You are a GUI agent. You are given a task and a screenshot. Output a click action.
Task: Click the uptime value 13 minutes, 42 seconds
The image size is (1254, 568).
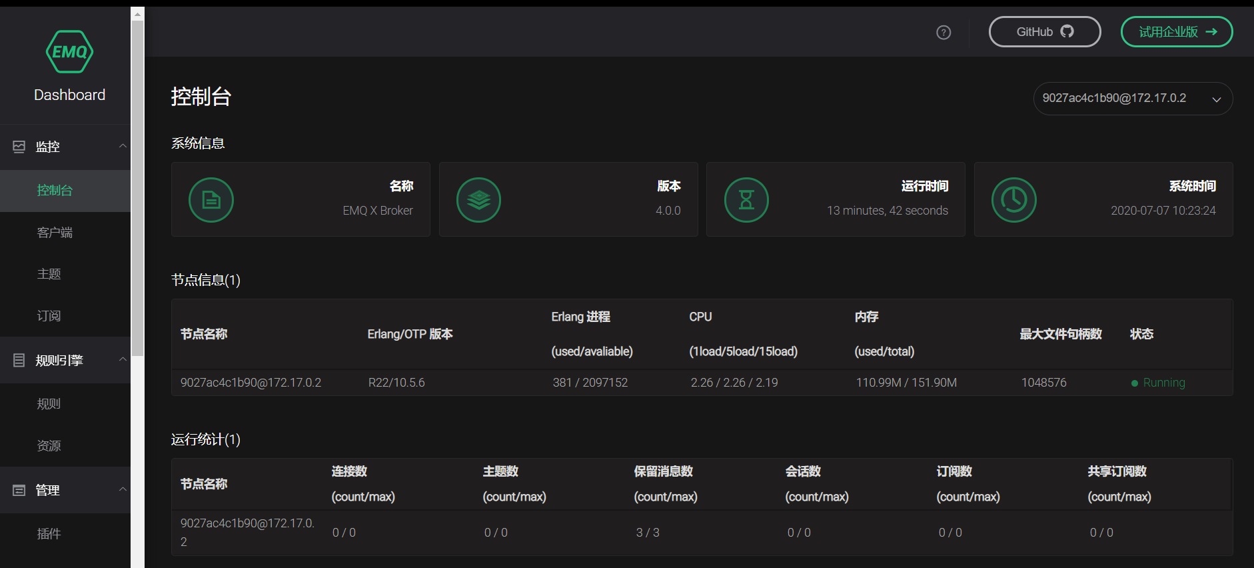point(888,211)
